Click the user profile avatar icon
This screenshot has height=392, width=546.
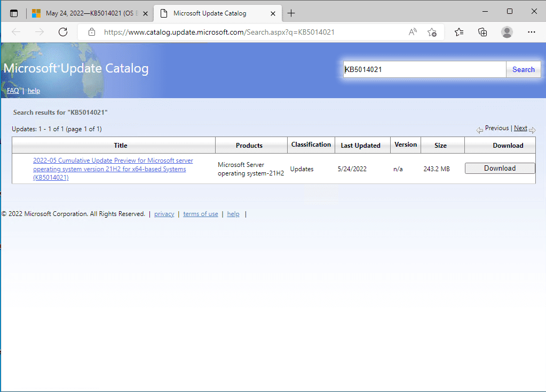(x=507, y=32)
